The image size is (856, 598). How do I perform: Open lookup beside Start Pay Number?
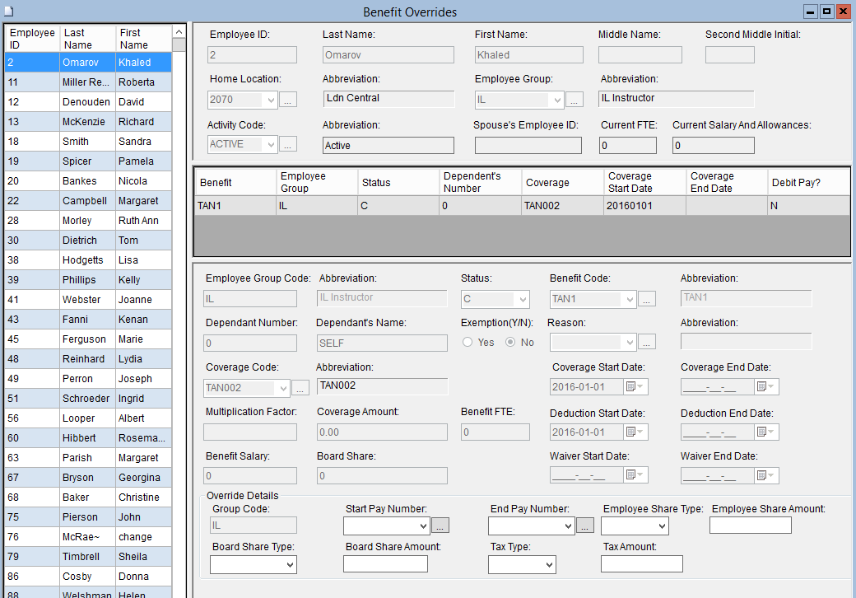point(440,526)
